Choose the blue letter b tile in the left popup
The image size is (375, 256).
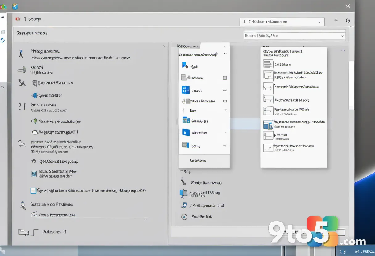click(186, 133)
